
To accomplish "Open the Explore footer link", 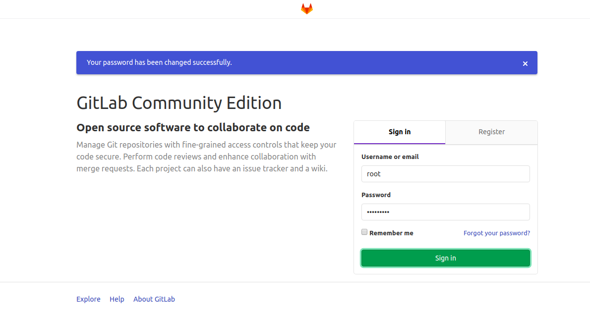I will click(88, 299).
